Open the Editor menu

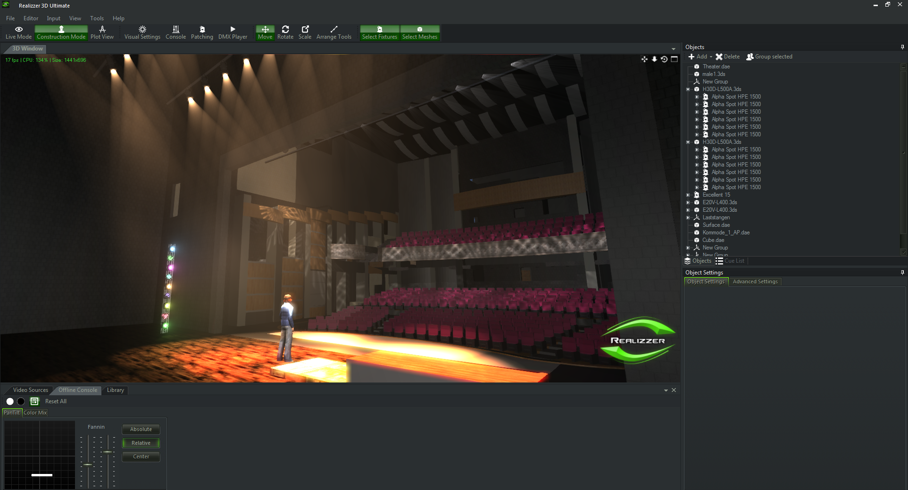click(31, 18)
